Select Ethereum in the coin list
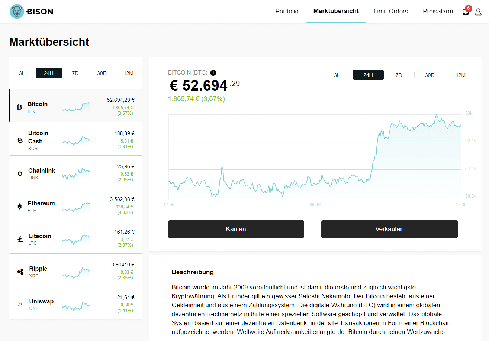489x341 pixels. 76,205
